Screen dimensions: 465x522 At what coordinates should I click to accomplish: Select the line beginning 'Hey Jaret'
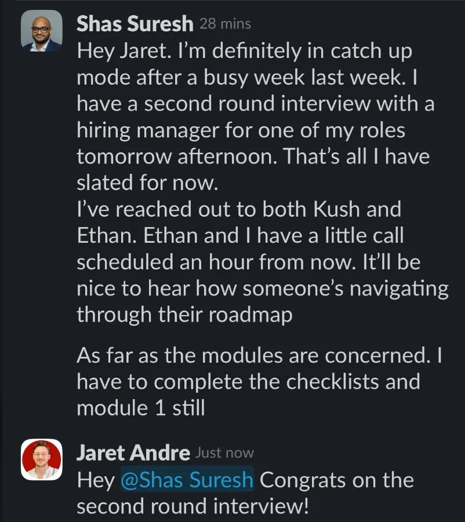click(x=245, y=52)
